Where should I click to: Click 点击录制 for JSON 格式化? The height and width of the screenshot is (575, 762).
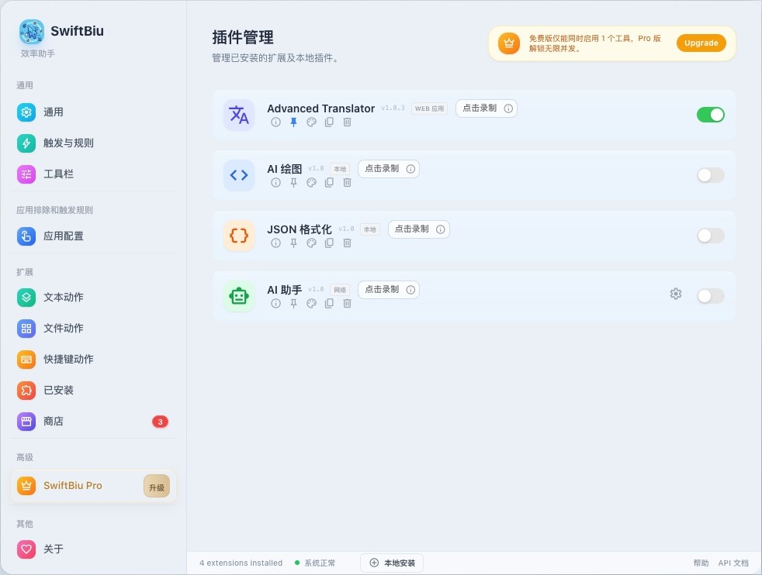pos(419,229)
